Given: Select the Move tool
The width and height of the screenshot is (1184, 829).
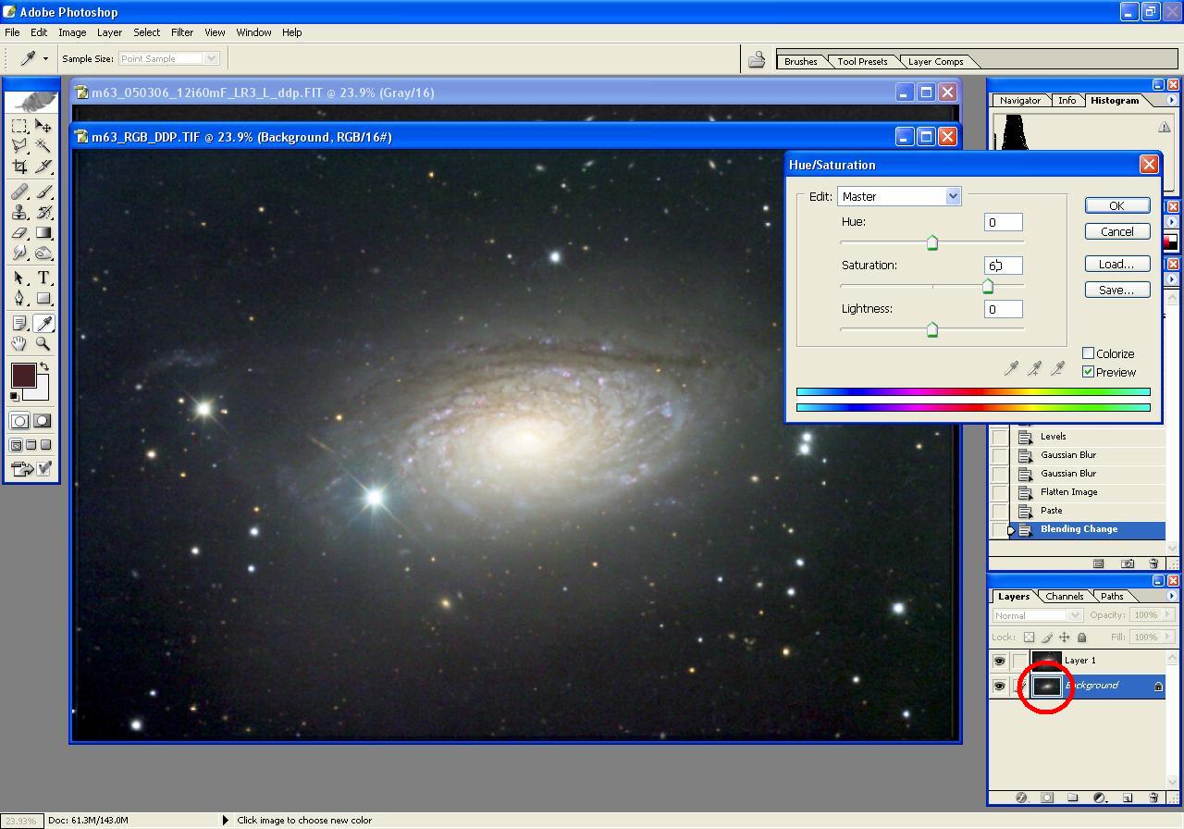Looking at the screenshot, I should [x=43, y=126].
